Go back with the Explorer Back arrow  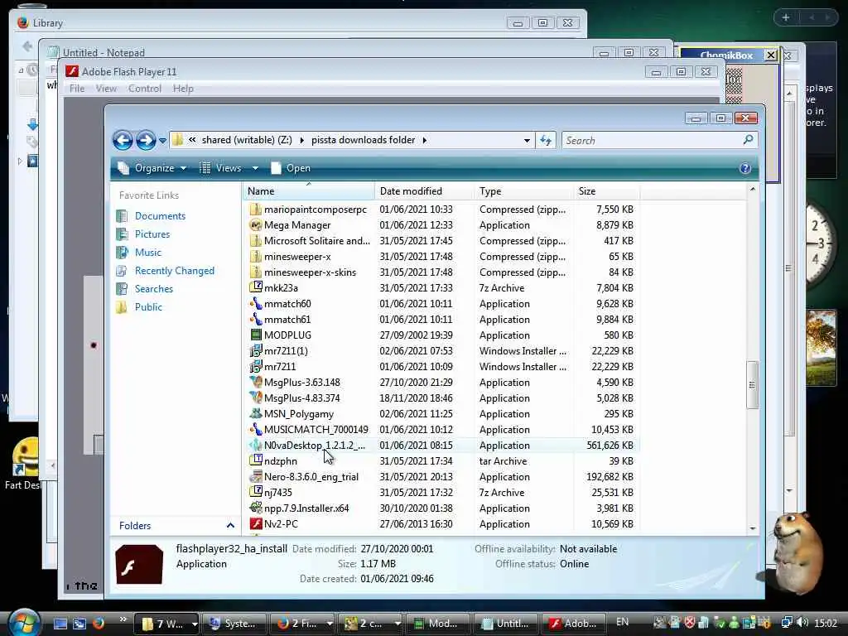123,141
